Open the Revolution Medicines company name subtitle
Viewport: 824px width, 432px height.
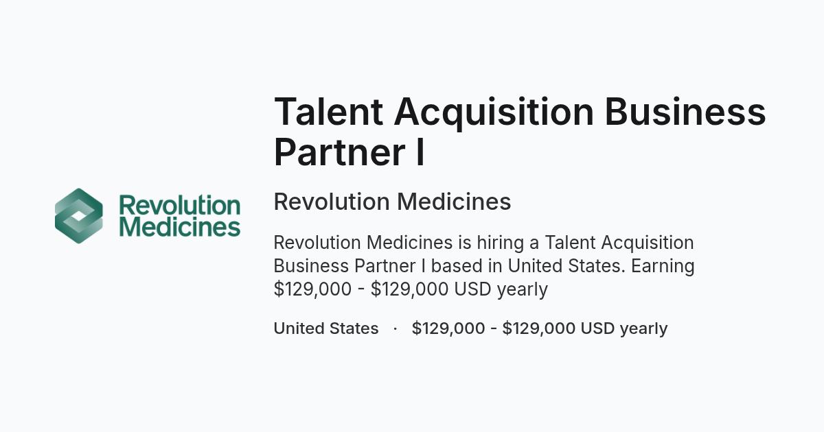[x=392, y=202]
